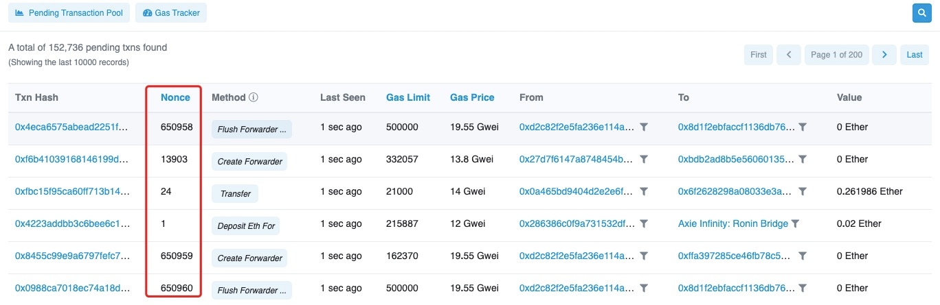Sort table by Gas Price column
This screenshot has width=940, height=305.
coord(472,97)
